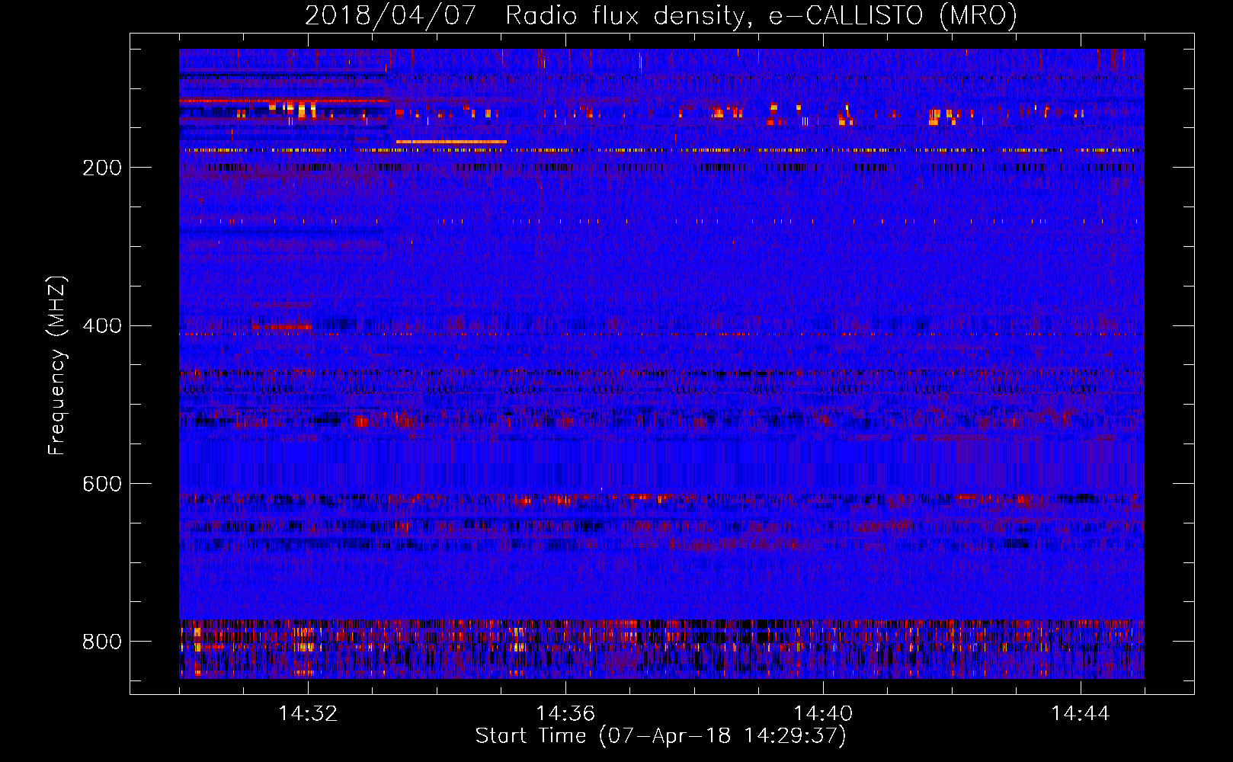This screenshot has width=1233, height=762.
Task: Select the 400 frequency tick label
Action: tap(102, 326)
